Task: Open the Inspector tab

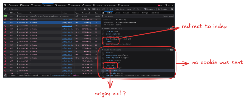Action: (14, 5)
